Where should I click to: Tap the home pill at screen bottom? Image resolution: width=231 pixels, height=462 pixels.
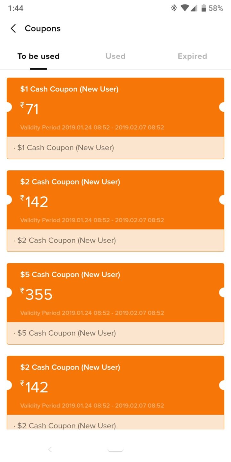click(x=115, y=449)
